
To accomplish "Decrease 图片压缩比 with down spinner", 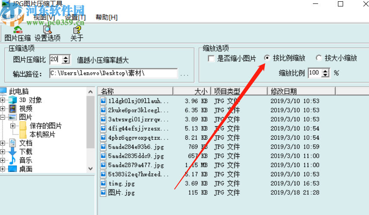I will [66, 62].
